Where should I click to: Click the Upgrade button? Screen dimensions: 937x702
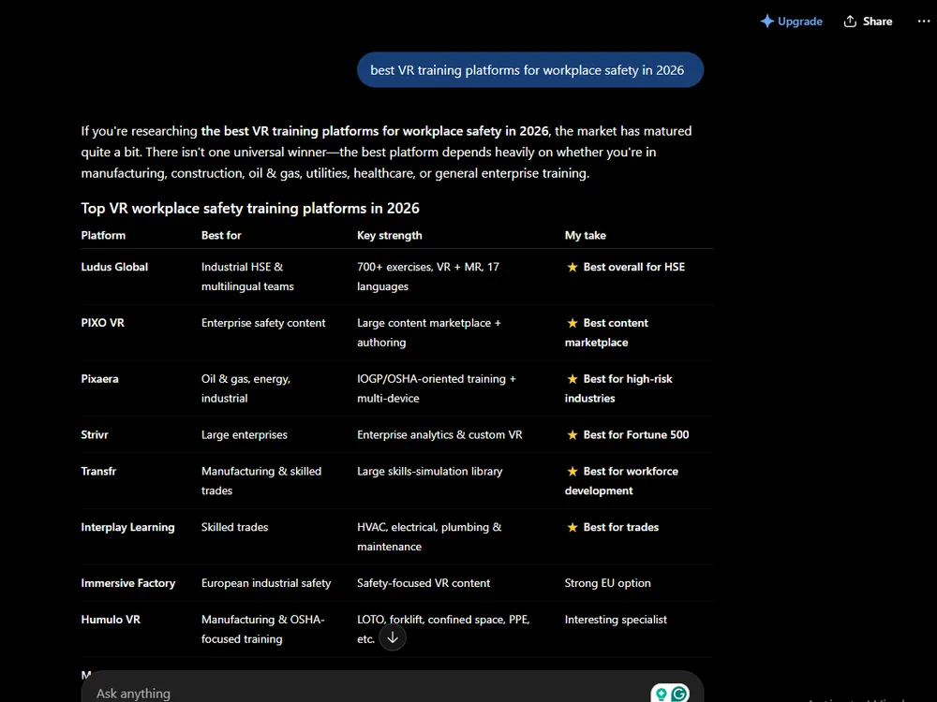pyautogui.click(x=791, y=22)
